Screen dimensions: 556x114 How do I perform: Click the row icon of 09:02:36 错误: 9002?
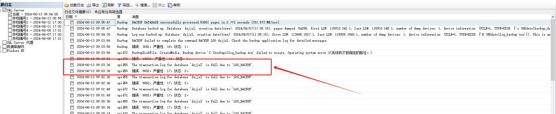click(x=72, y=83)
